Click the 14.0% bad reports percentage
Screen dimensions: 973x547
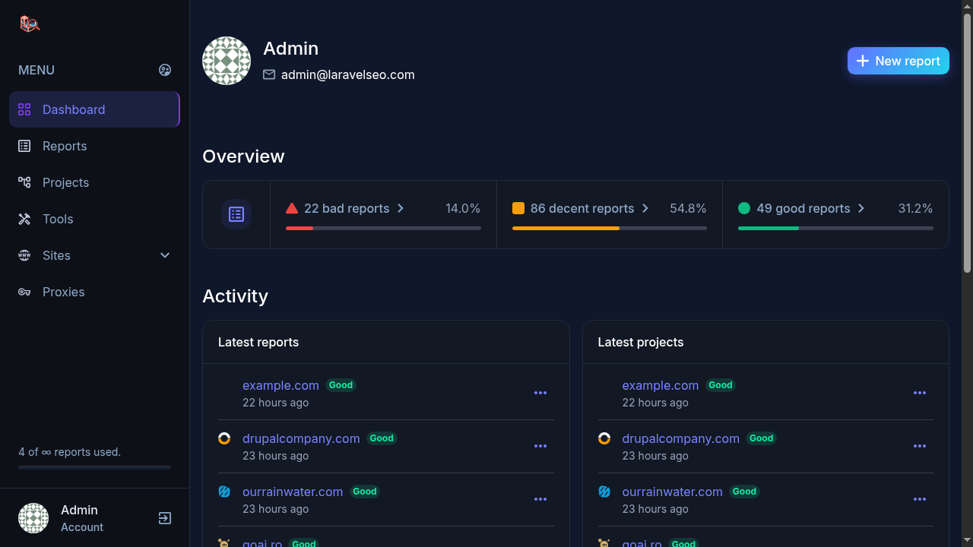coord(463,208)
